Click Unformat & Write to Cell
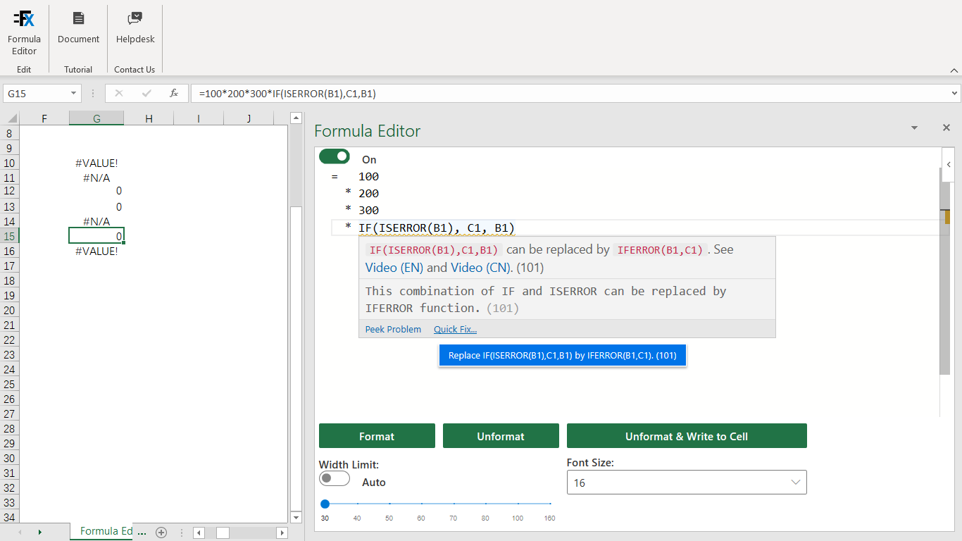Image resolution: width=962 pixels, height=541 pixels. coord(687,436)
